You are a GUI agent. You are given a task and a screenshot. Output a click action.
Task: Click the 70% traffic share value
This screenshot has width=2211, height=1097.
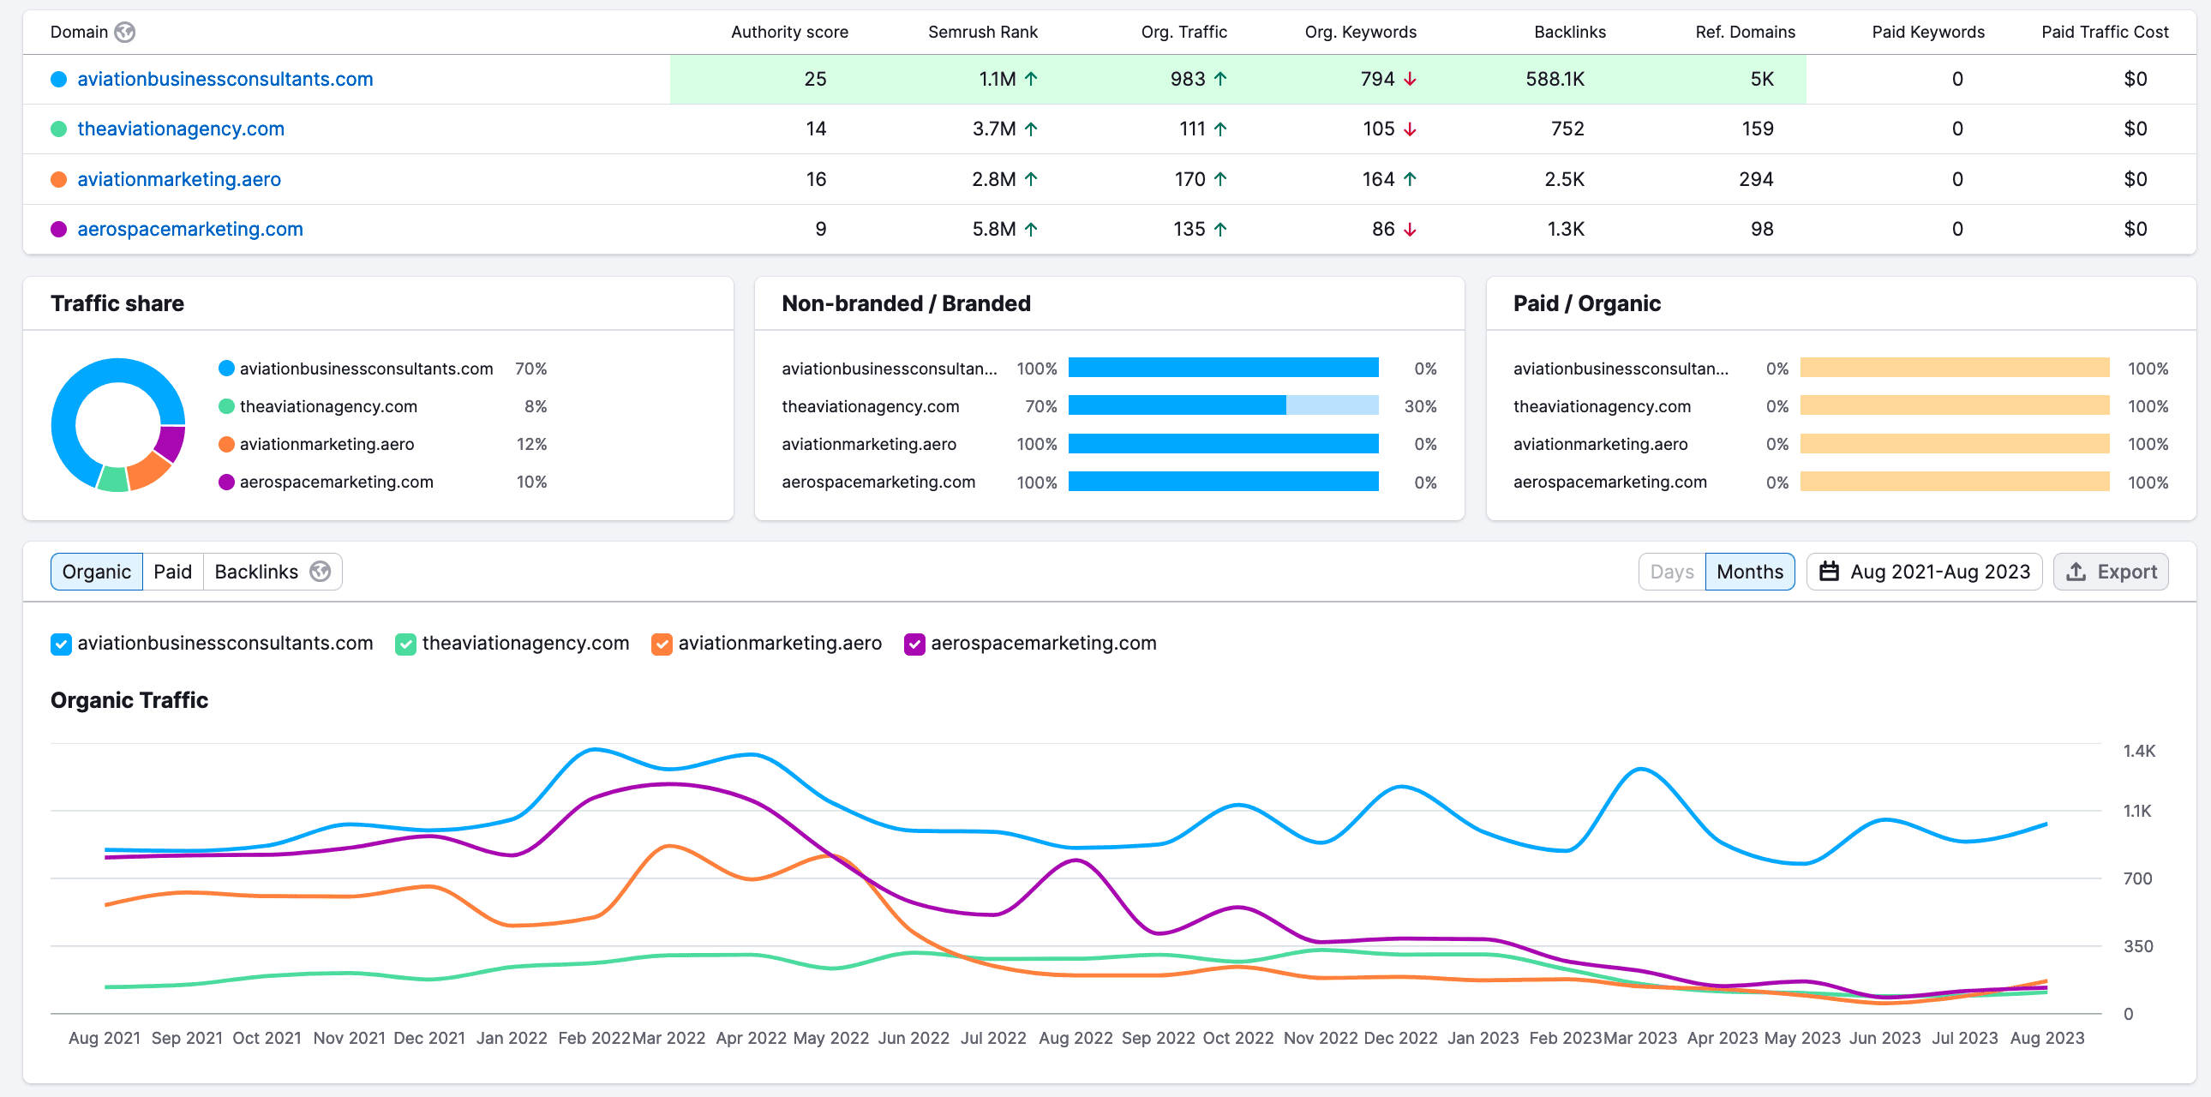coord(530,369)
